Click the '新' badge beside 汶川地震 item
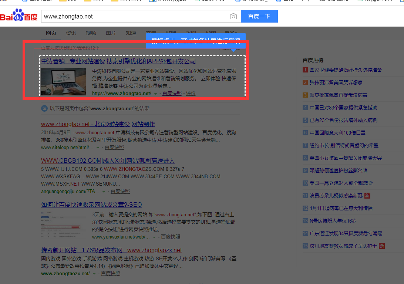 point(382,246)
